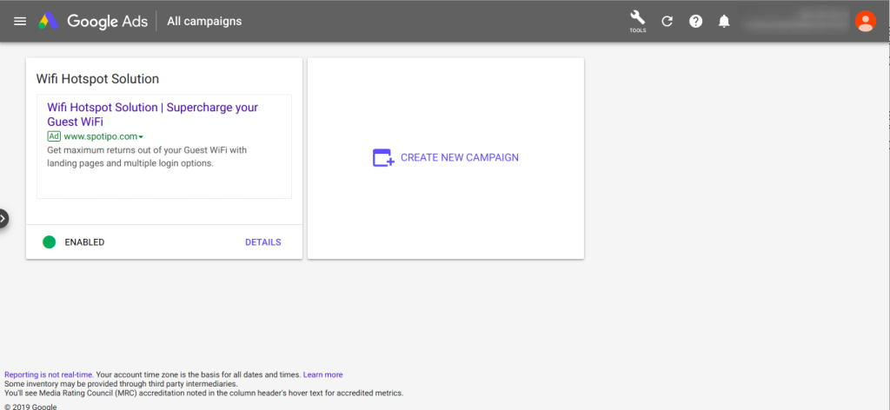Click the Google Ads logo
Screen dimensions: 890x410
pyautogui.click(x=49, y=21)
